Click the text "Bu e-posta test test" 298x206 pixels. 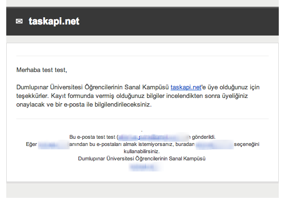point(92,137)
